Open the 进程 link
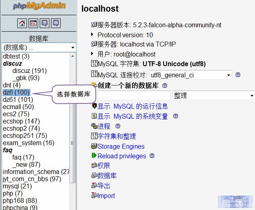Viewport: 255px width, 210px height. [x=104, y=126]
